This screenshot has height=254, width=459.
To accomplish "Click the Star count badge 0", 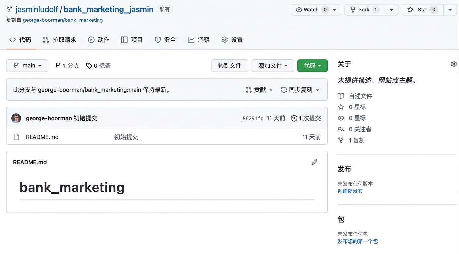I will coord(434,10).
